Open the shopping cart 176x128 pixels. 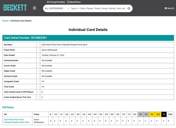coord(169,8)
